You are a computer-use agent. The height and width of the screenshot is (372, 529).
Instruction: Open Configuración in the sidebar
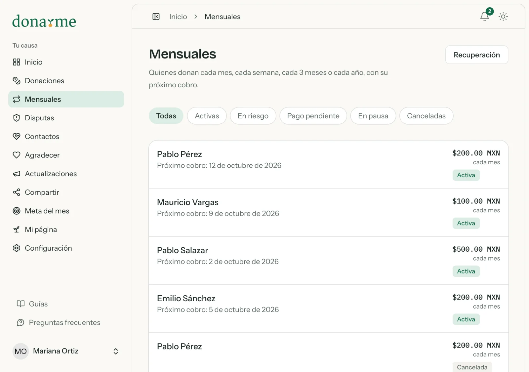(x=66, y=248)
